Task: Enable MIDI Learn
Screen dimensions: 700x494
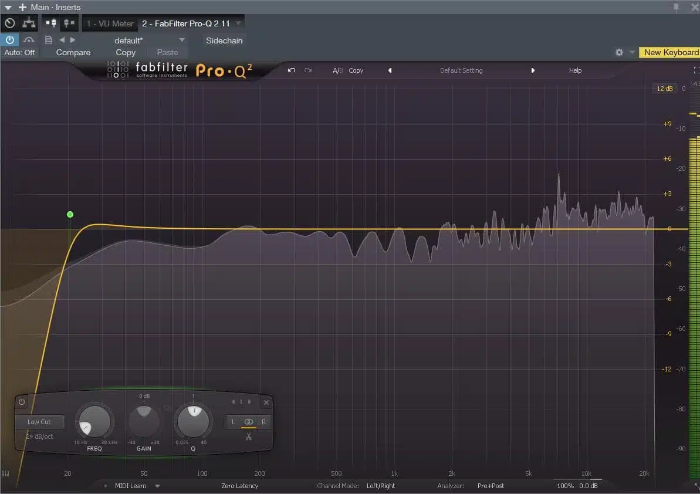Action: coord(130,486)
